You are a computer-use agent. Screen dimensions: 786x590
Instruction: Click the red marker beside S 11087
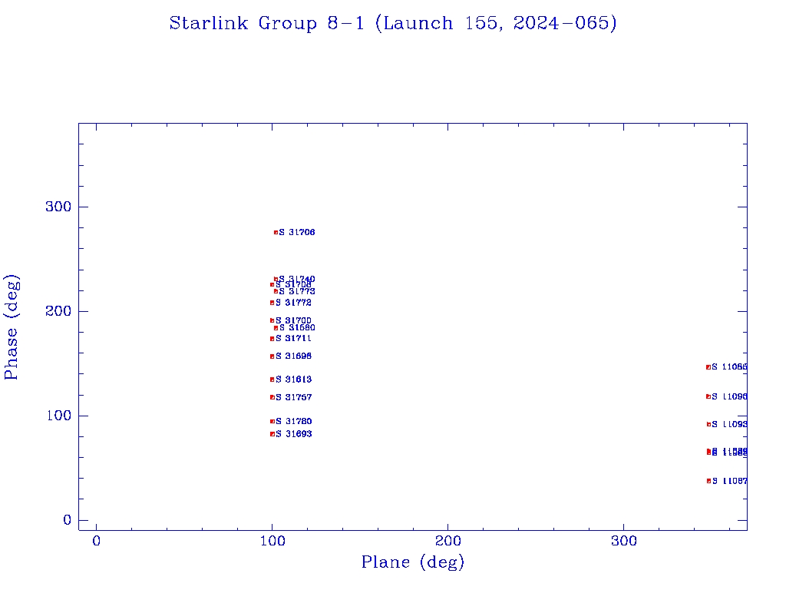pos(708,481)
